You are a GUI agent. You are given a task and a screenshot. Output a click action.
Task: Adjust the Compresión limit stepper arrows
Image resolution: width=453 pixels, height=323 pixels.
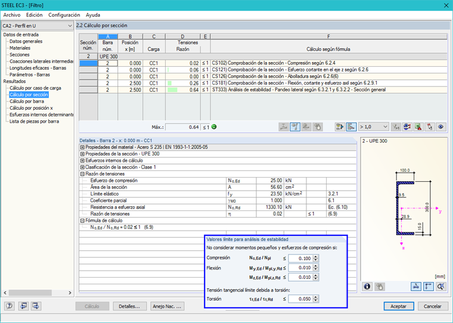pyautogui.click(x=316, y=259)
